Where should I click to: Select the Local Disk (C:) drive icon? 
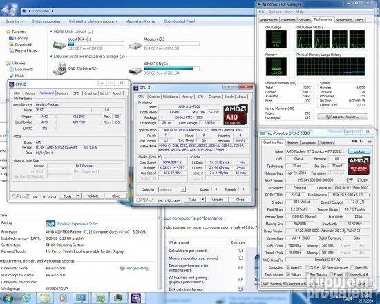(59, 45)
